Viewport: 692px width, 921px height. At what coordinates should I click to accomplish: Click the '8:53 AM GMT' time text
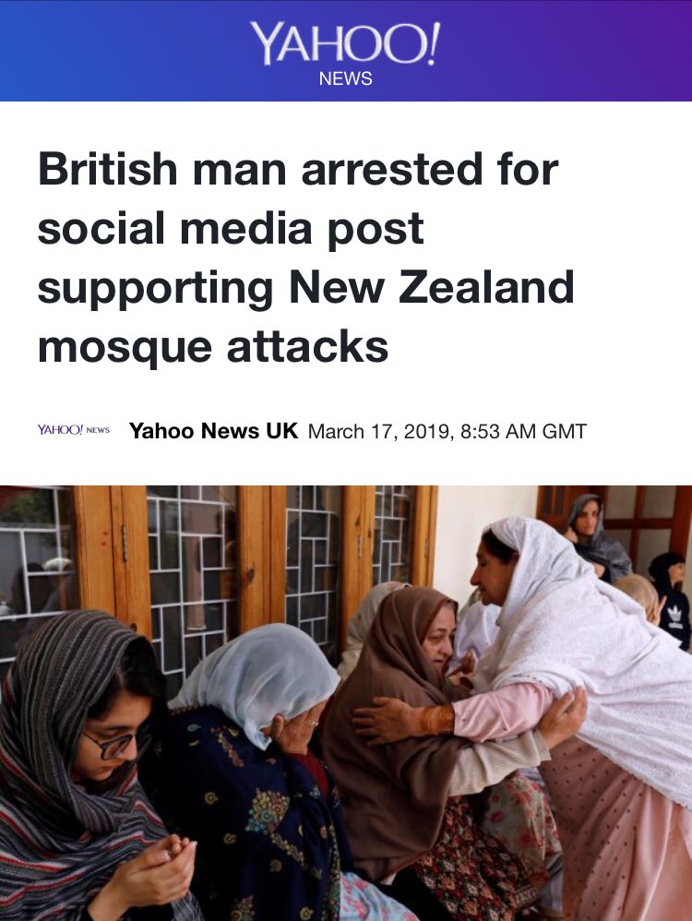523,432
